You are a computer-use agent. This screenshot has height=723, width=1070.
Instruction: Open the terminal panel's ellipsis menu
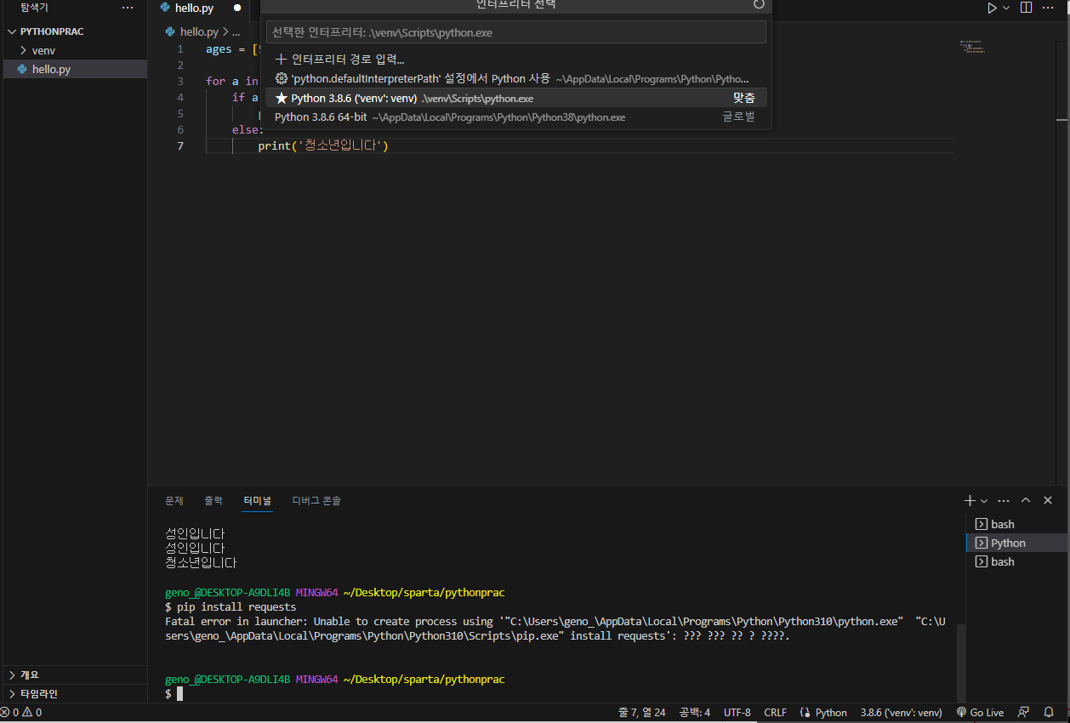point(1004,501)
